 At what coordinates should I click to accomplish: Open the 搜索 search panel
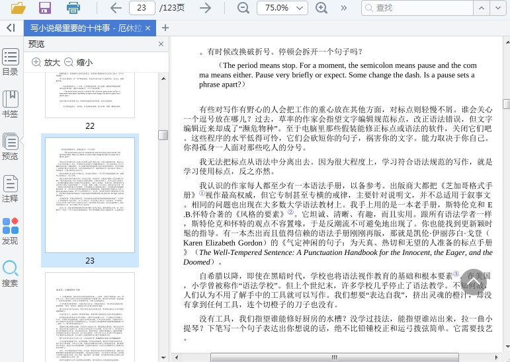[x=11, y=273]
